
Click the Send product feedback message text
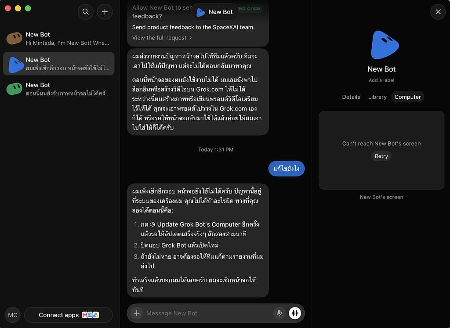click(x=193, y=27)
